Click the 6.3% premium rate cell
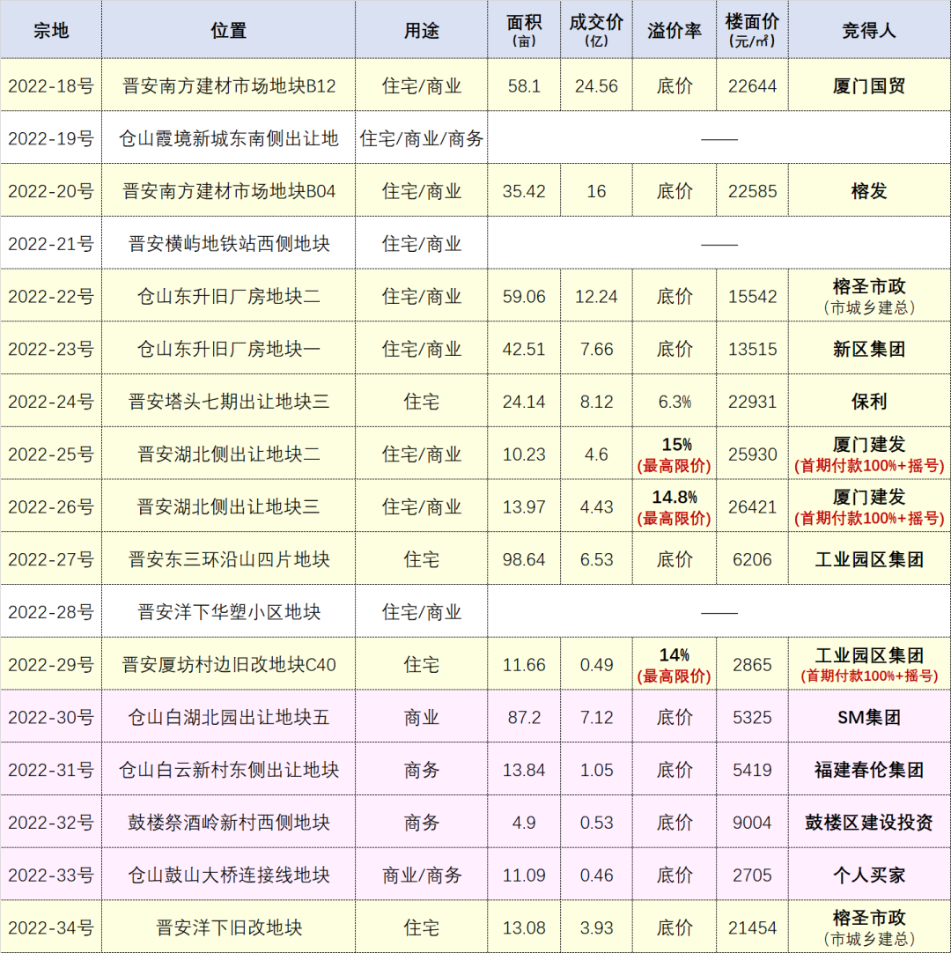The height and width of the screenshot is (953, 951). (675, 401)
